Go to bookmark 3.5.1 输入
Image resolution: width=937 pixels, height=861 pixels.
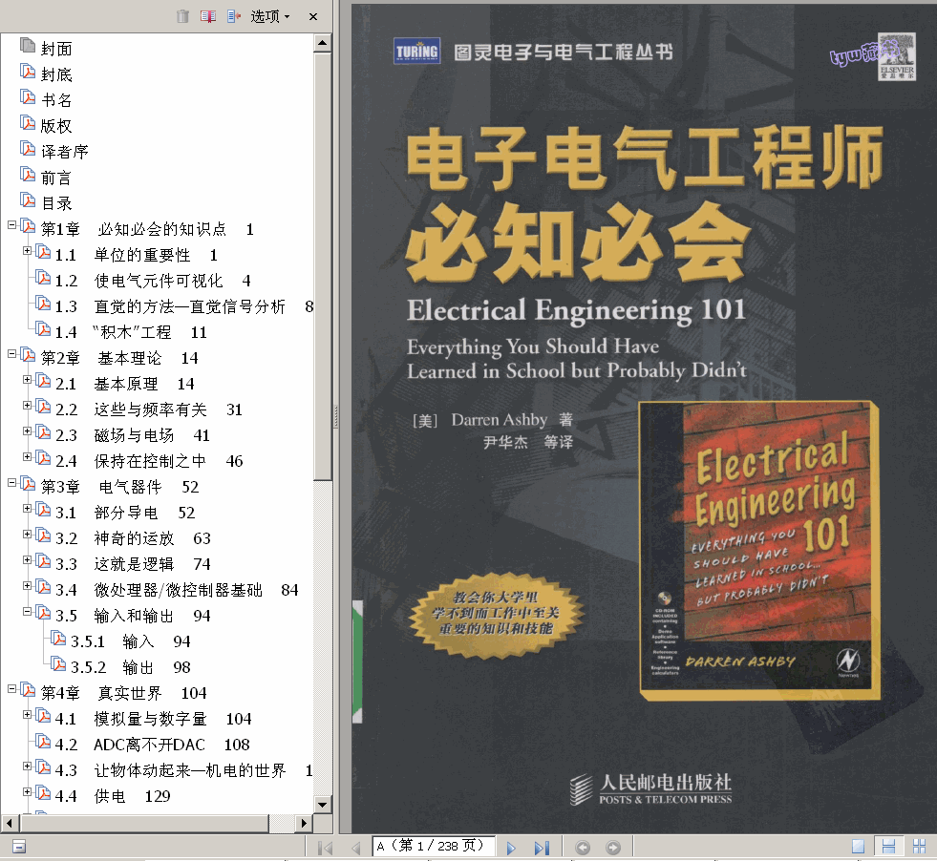131,641
